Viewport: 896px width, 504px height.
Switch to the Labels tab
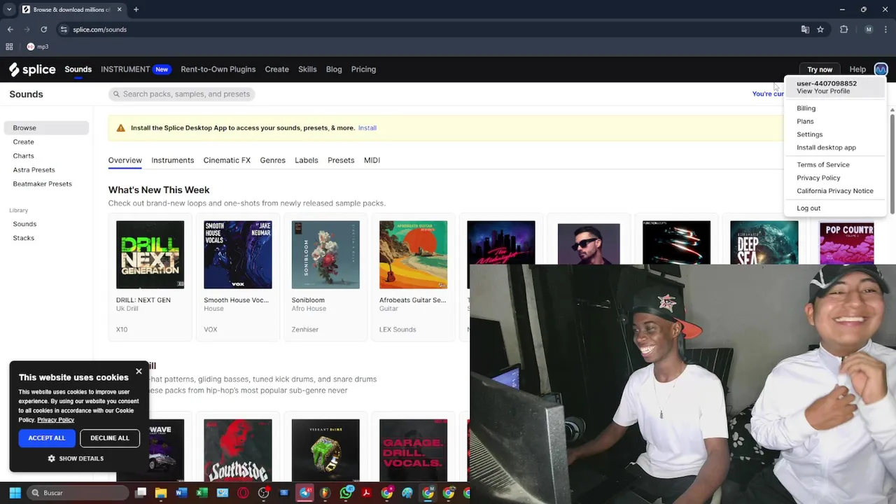click(306, 160)
